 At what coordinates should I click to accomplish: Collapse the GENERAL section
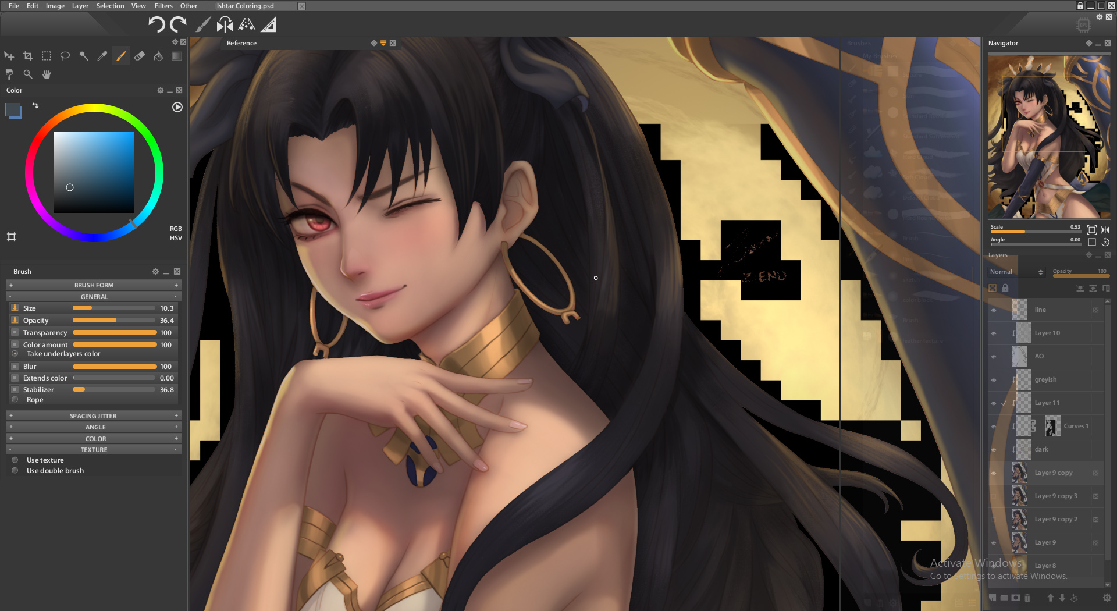[94, 297]
